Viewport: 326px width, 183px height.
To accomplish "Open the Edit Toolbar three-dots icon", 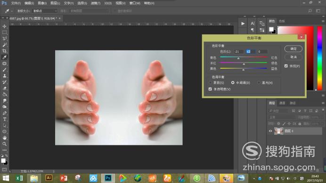I will tap(4, 150).
